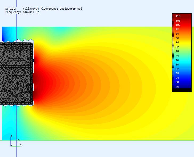Click the 66 label on color legend

177,65
